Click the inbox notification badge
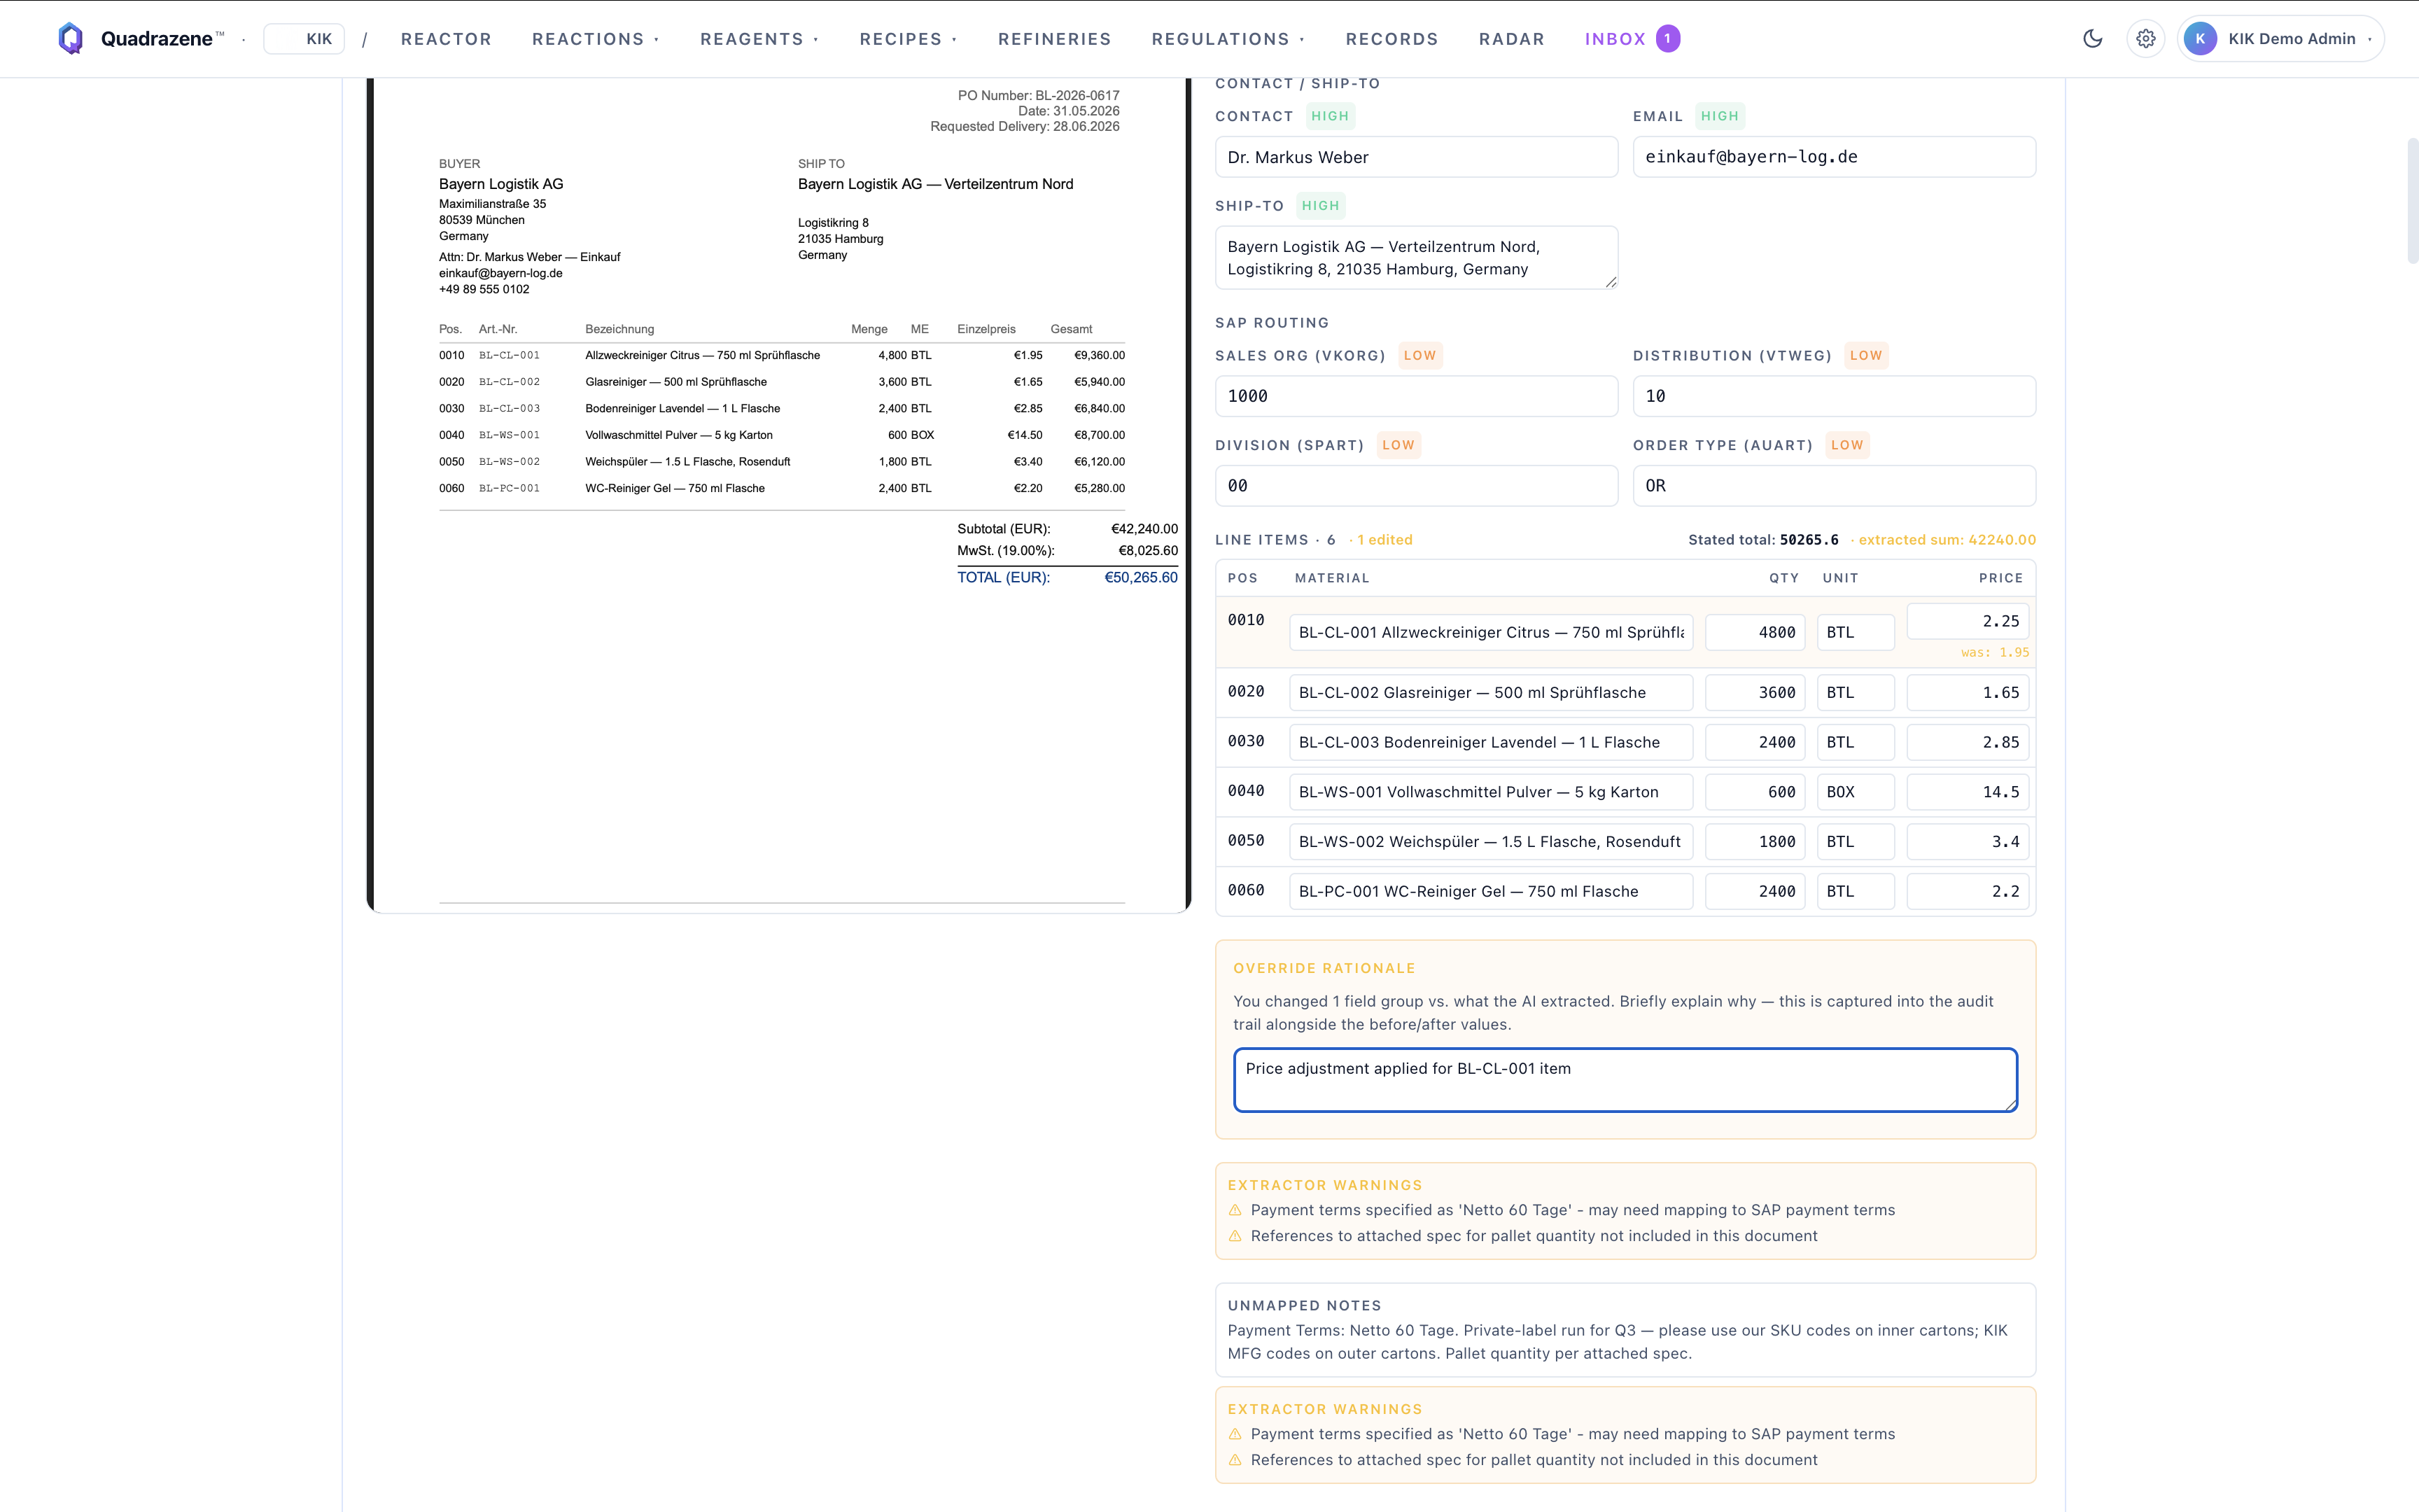2419x1512 pixels. [x=1667, y=39]
